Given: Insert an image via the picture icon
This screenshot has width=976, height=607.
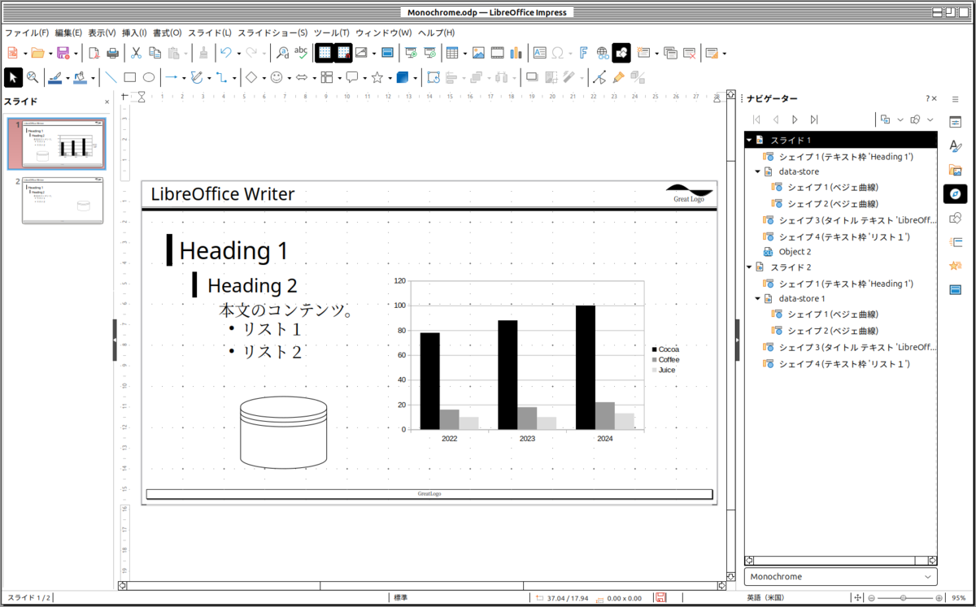Looking at the screenshot, I should 479,53.
